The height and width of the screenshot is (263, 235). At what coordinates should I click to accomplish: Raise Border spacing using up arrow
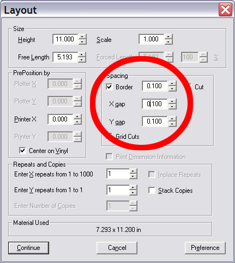[x=172, y=83]
